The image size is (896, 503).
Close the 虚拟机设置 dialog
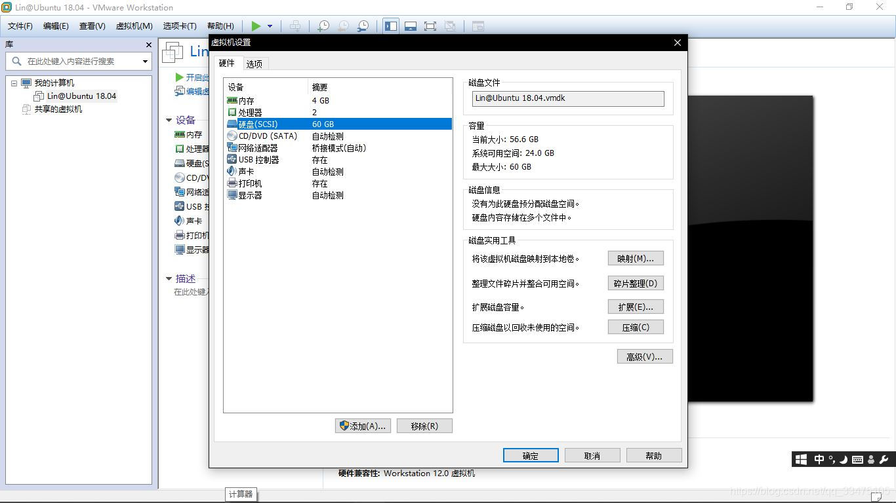677,43
